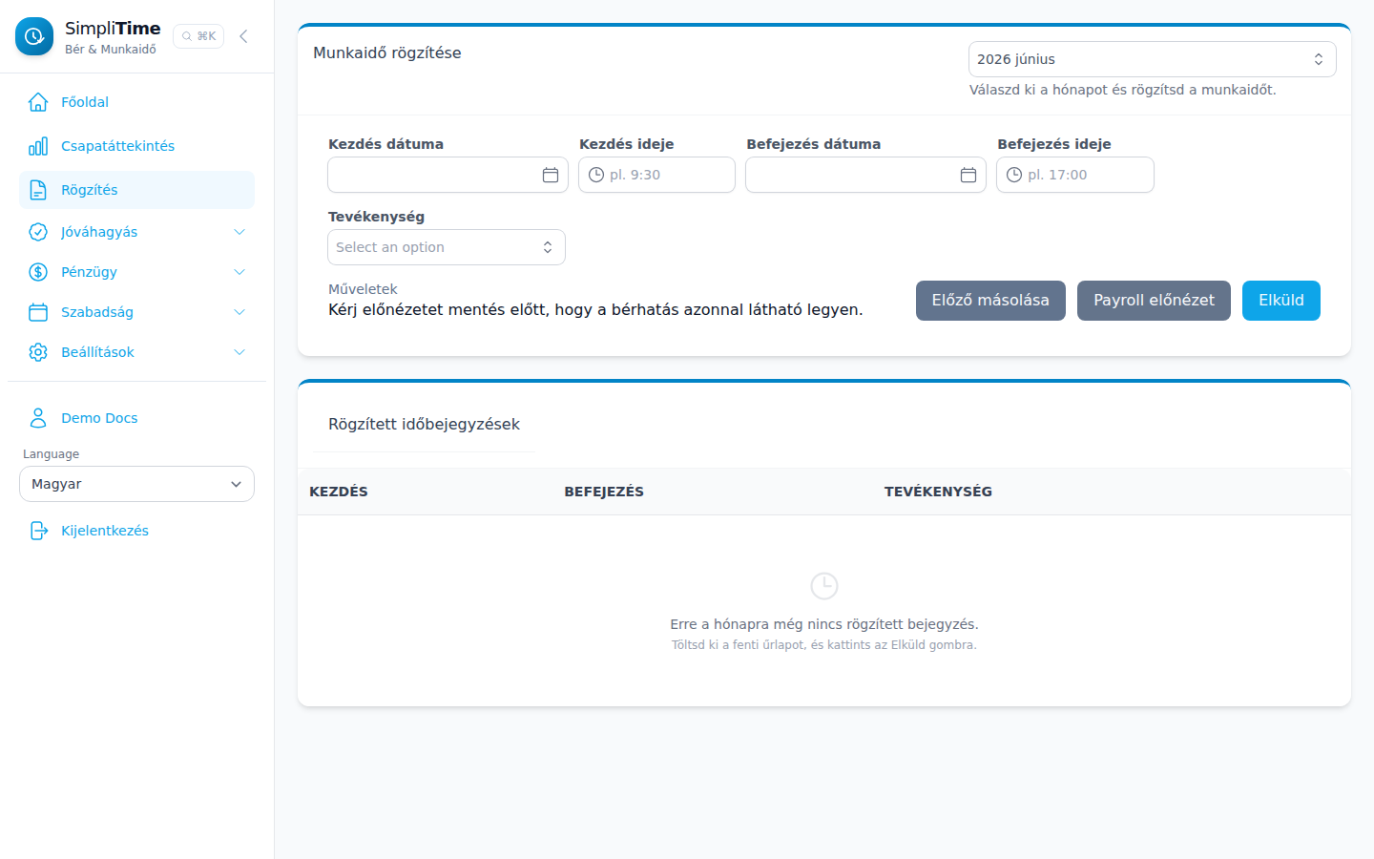
Task: Focus the Befejezés dátuma field
Action: click(x=865, y=175)
